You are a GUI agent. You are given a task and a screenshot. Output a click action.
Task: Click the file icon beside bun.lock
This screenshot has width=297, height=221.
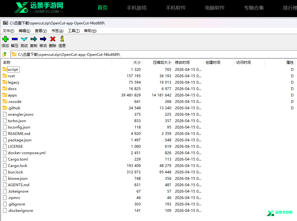coord(5,172)
